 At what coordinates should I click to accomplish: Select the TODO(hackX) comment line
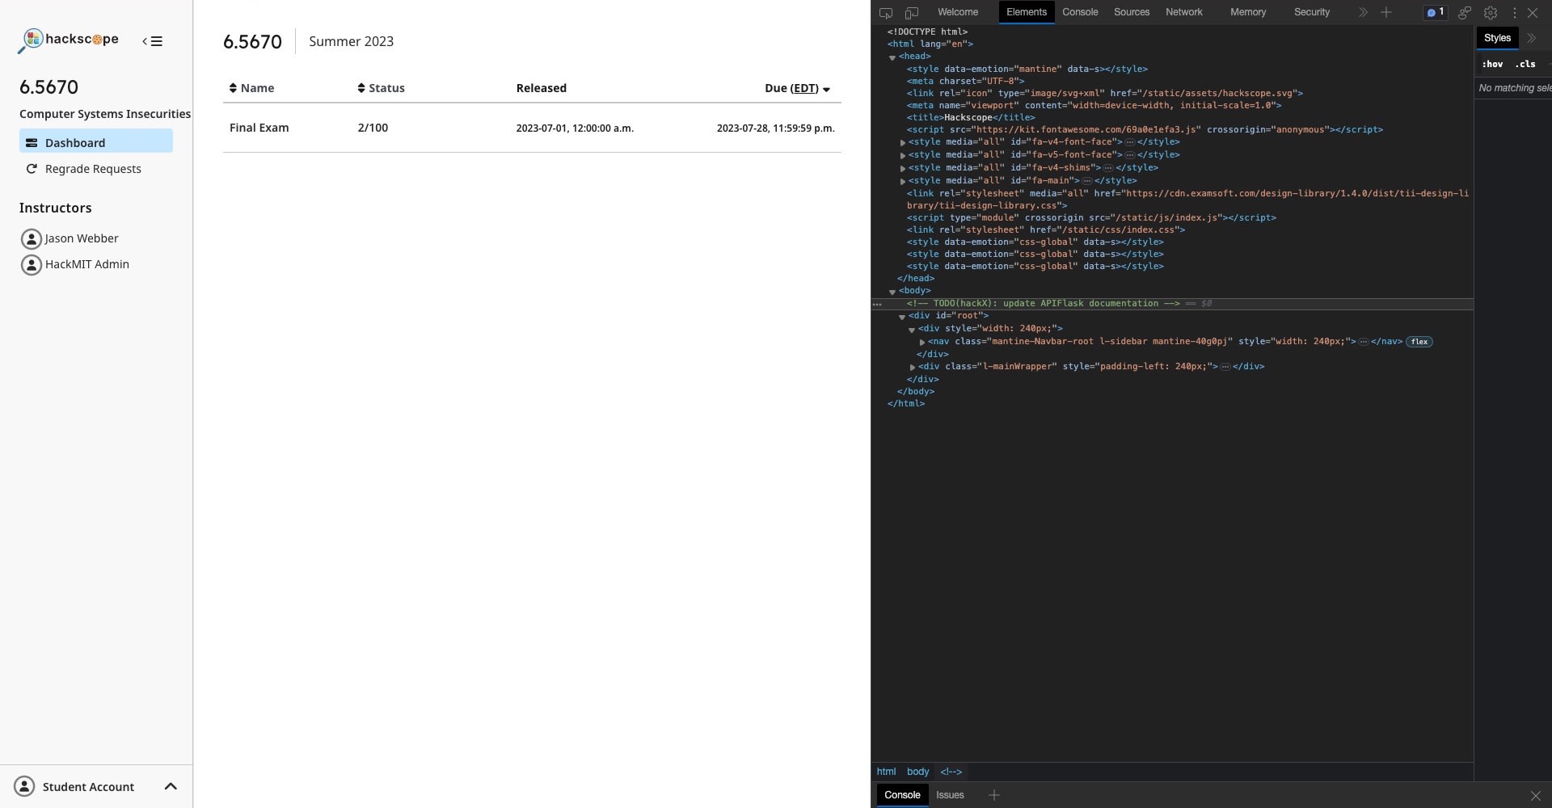tap(1043, 304)
